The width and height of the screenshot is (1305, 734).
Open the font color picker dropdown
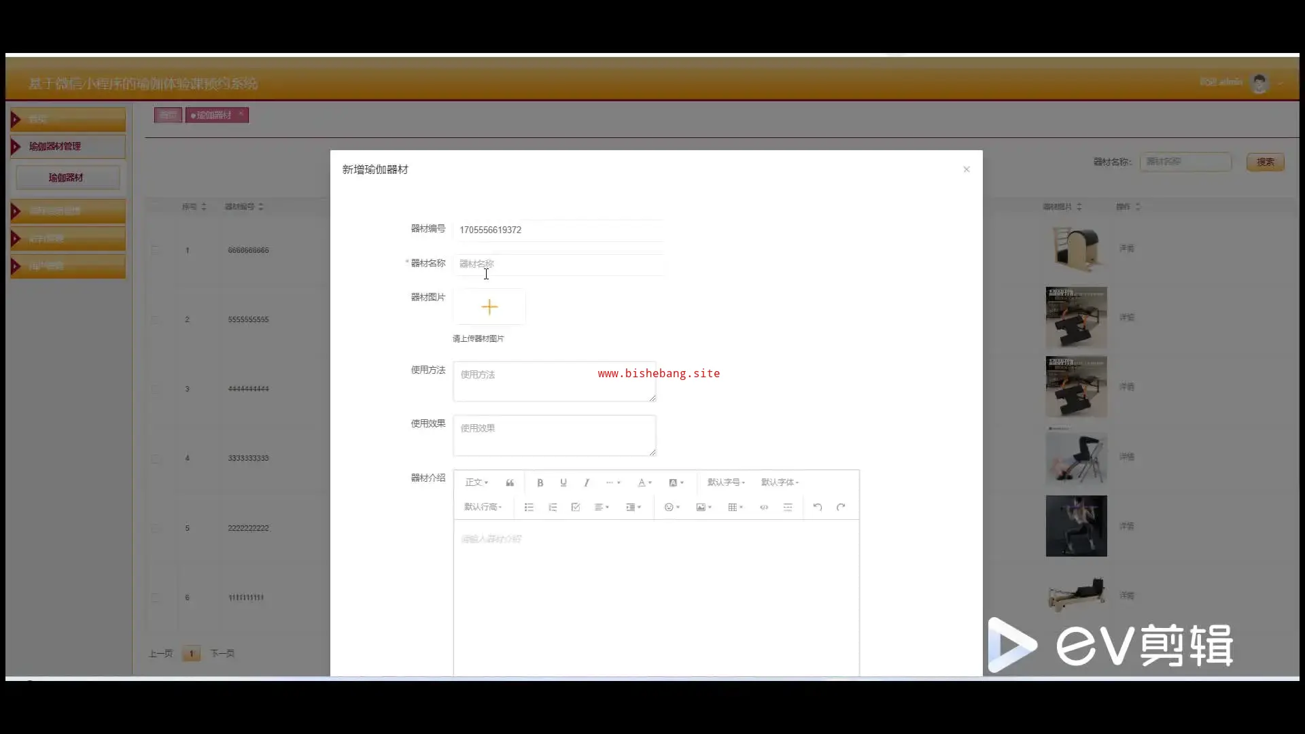(x=644, y=483)
